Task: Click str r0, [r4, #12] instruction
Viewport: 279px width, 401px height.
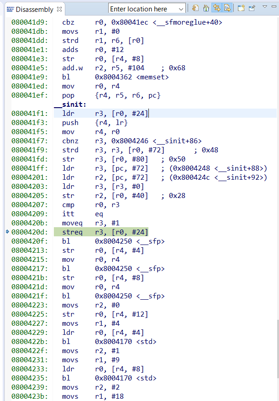Action: (x=105, y=314)
